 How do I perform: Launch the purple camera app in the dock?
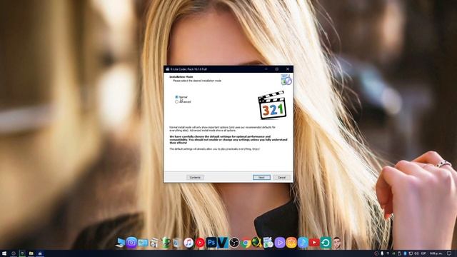(x=131, y=243)
